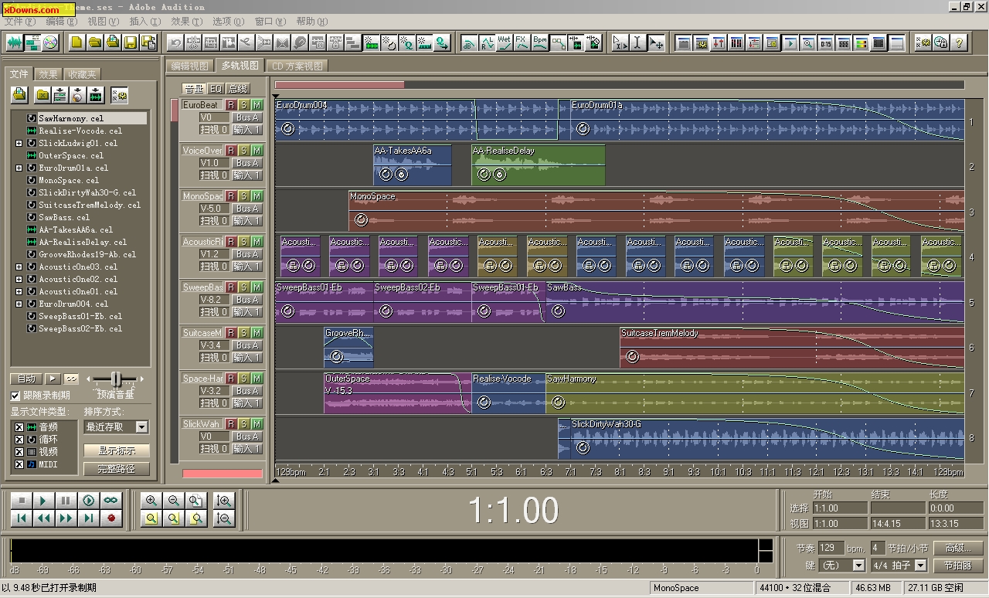Click the 节拍器 metronome button
The image size is (989, 598).
coord(957,566)
